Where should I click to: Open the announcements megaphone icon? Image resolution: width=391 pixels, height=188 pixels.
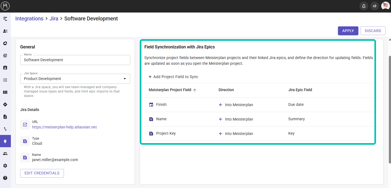375,6
